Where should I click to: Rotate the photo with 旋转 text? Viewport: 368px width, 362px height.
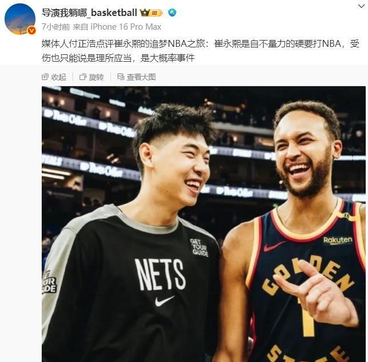click(x=96, y=77)
